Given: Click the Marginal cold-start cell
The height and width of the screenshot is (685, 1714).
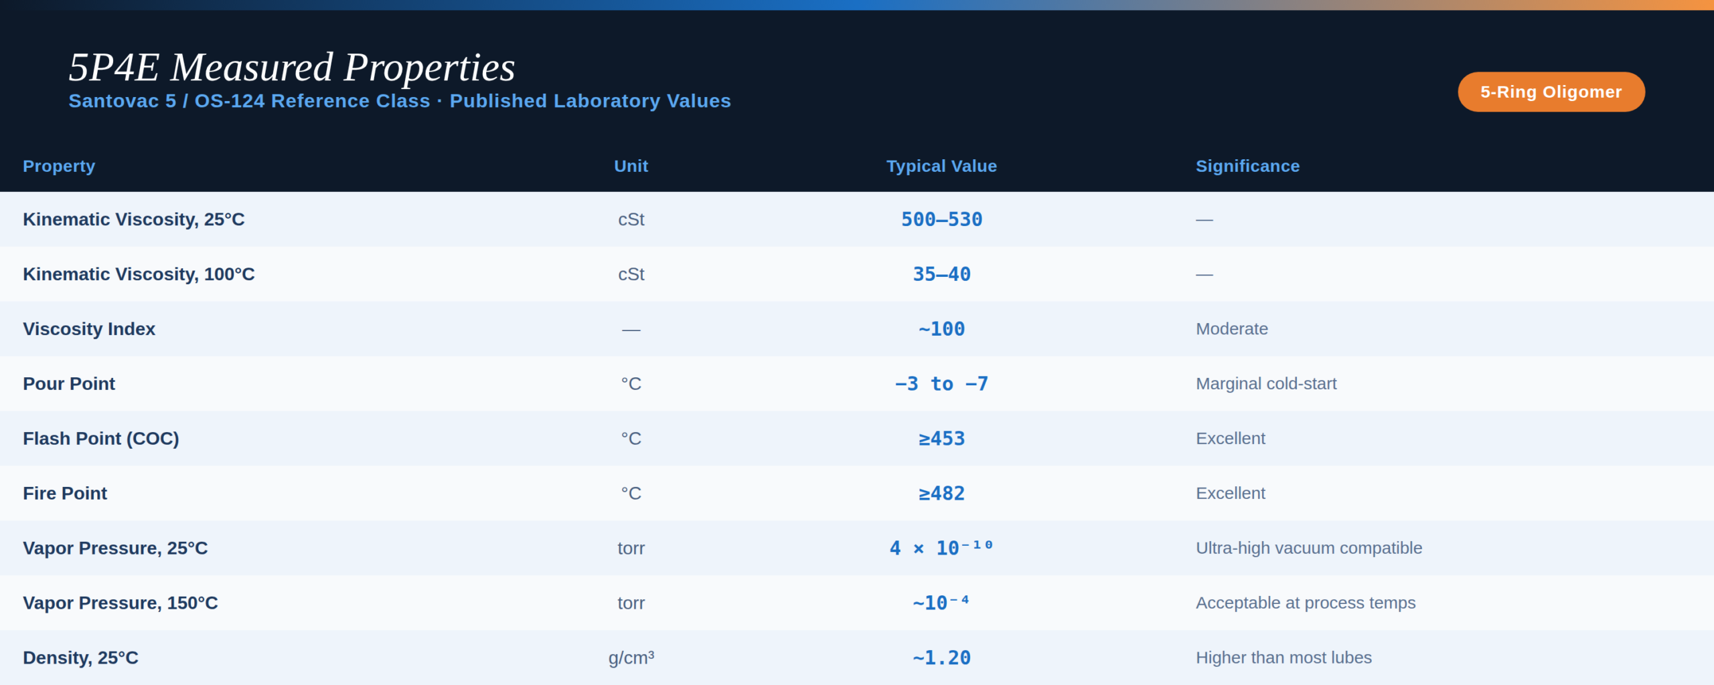Looking at the screenshot, I should tap(1266, 384).
